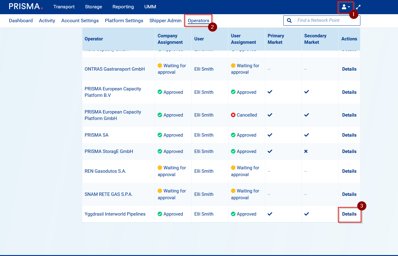This screenshot has height=256, width=398.
Task: Open the Storage menu
Action: pos(93,7)
